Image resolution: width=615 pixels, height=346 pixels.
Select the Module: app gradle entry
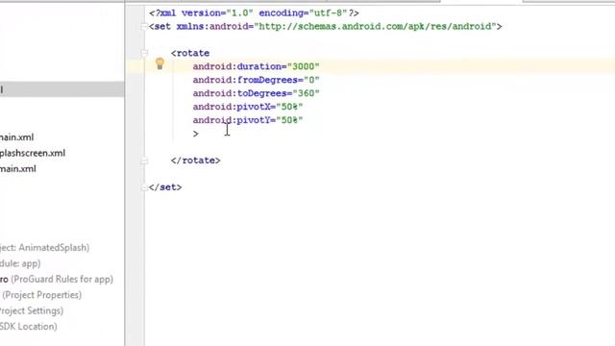tap(20, 263)
